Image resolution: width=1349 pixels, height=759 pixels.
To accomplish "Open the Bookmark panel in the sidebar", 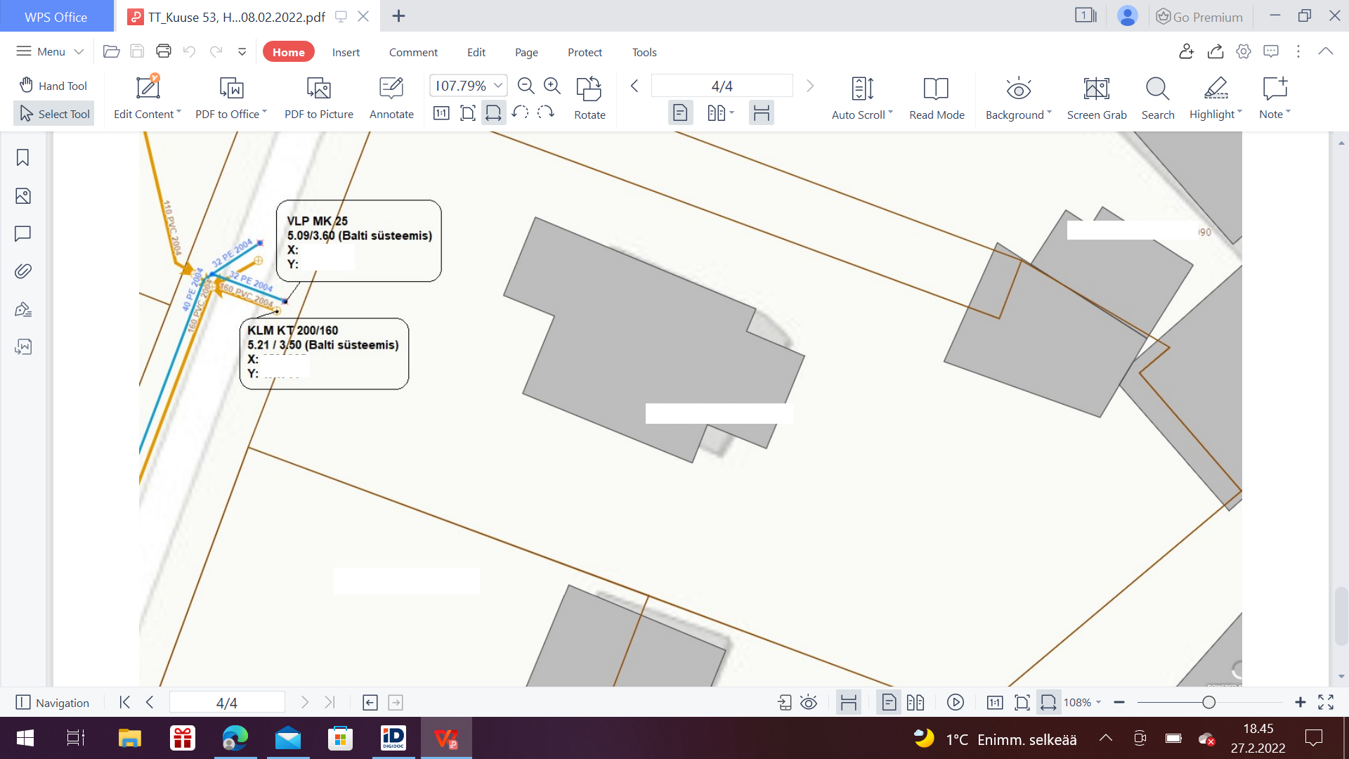I will tap(22, 157).
